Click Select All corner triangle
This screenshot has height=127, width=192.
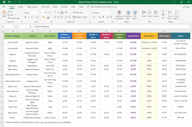click(2, 31)
